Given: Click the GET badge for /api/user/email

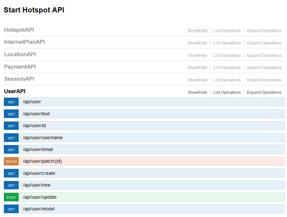Looking at the screenshot, I should pos(11,150).
